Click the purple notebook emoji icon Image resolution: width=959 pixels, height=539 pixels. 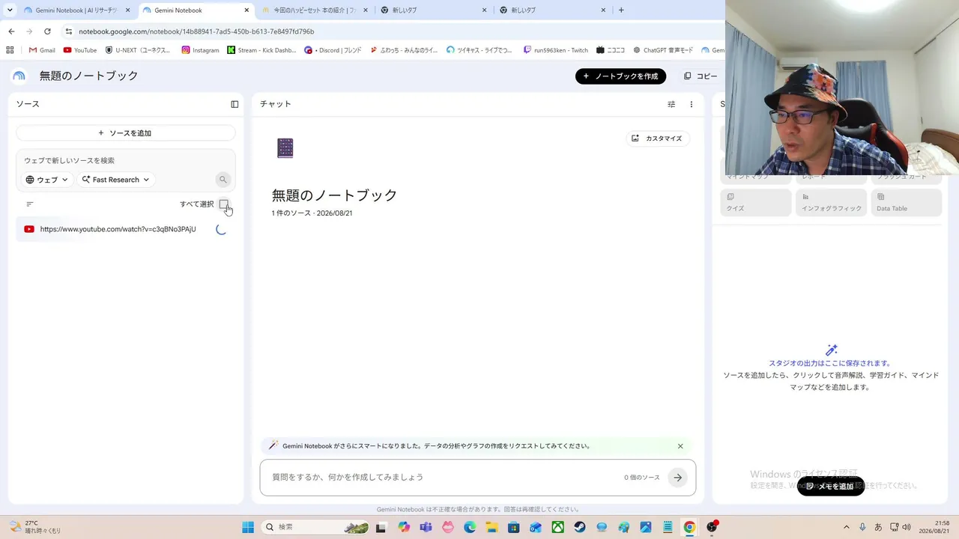point(285,148)
